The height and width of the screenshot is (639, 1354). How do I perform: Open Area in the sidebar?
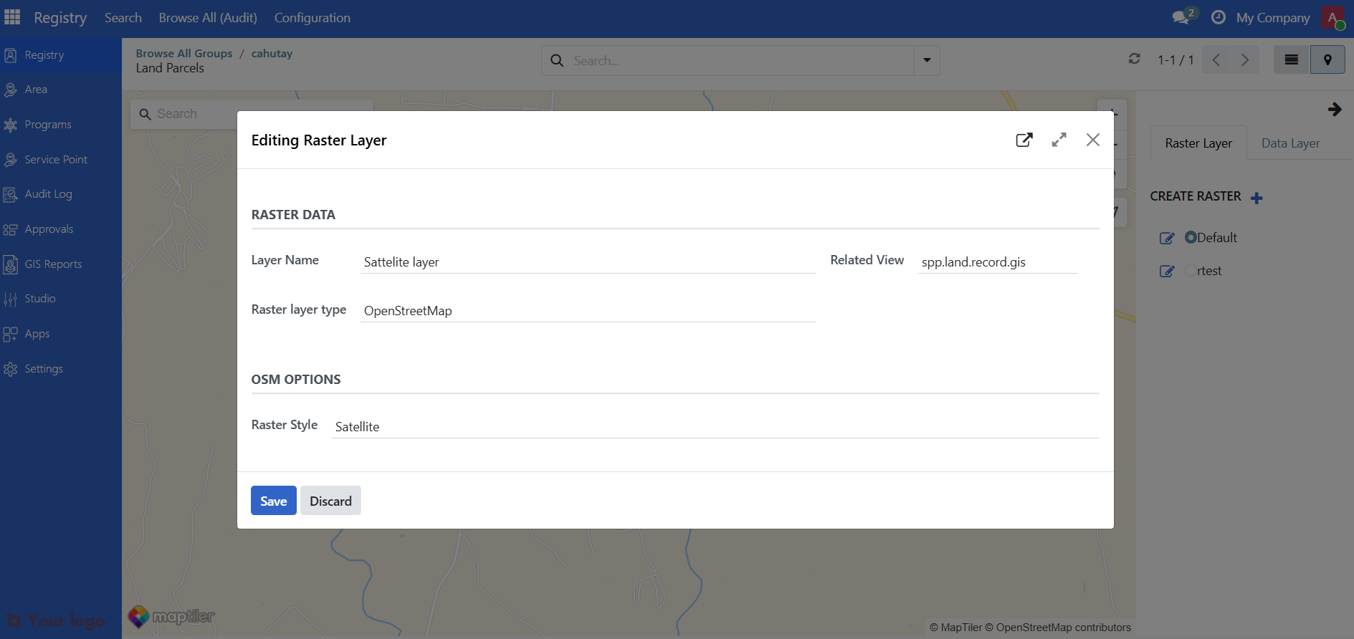click(x=61, y=90)
